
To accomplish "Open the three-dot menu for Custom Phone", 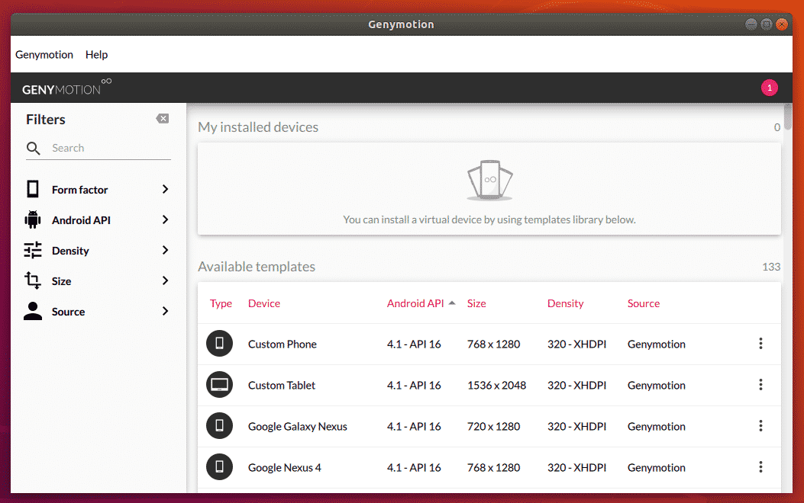I will tap(760, 344).
